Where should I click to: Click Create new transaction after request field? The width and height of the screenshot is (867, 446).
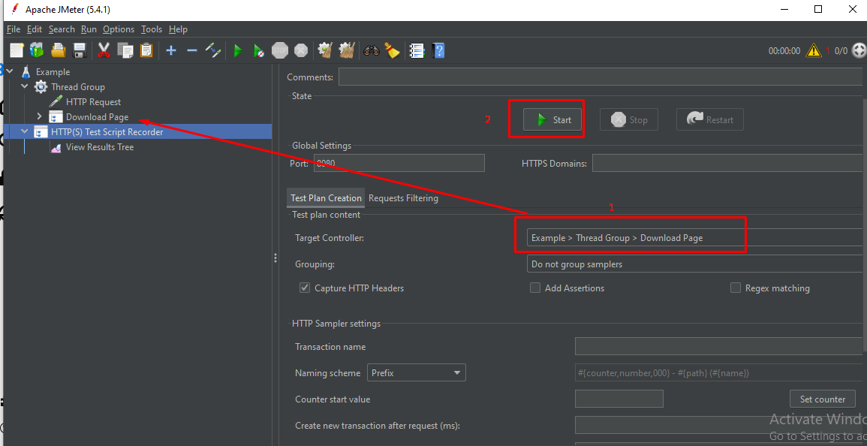pyautogui.click(x=719, y=425)
